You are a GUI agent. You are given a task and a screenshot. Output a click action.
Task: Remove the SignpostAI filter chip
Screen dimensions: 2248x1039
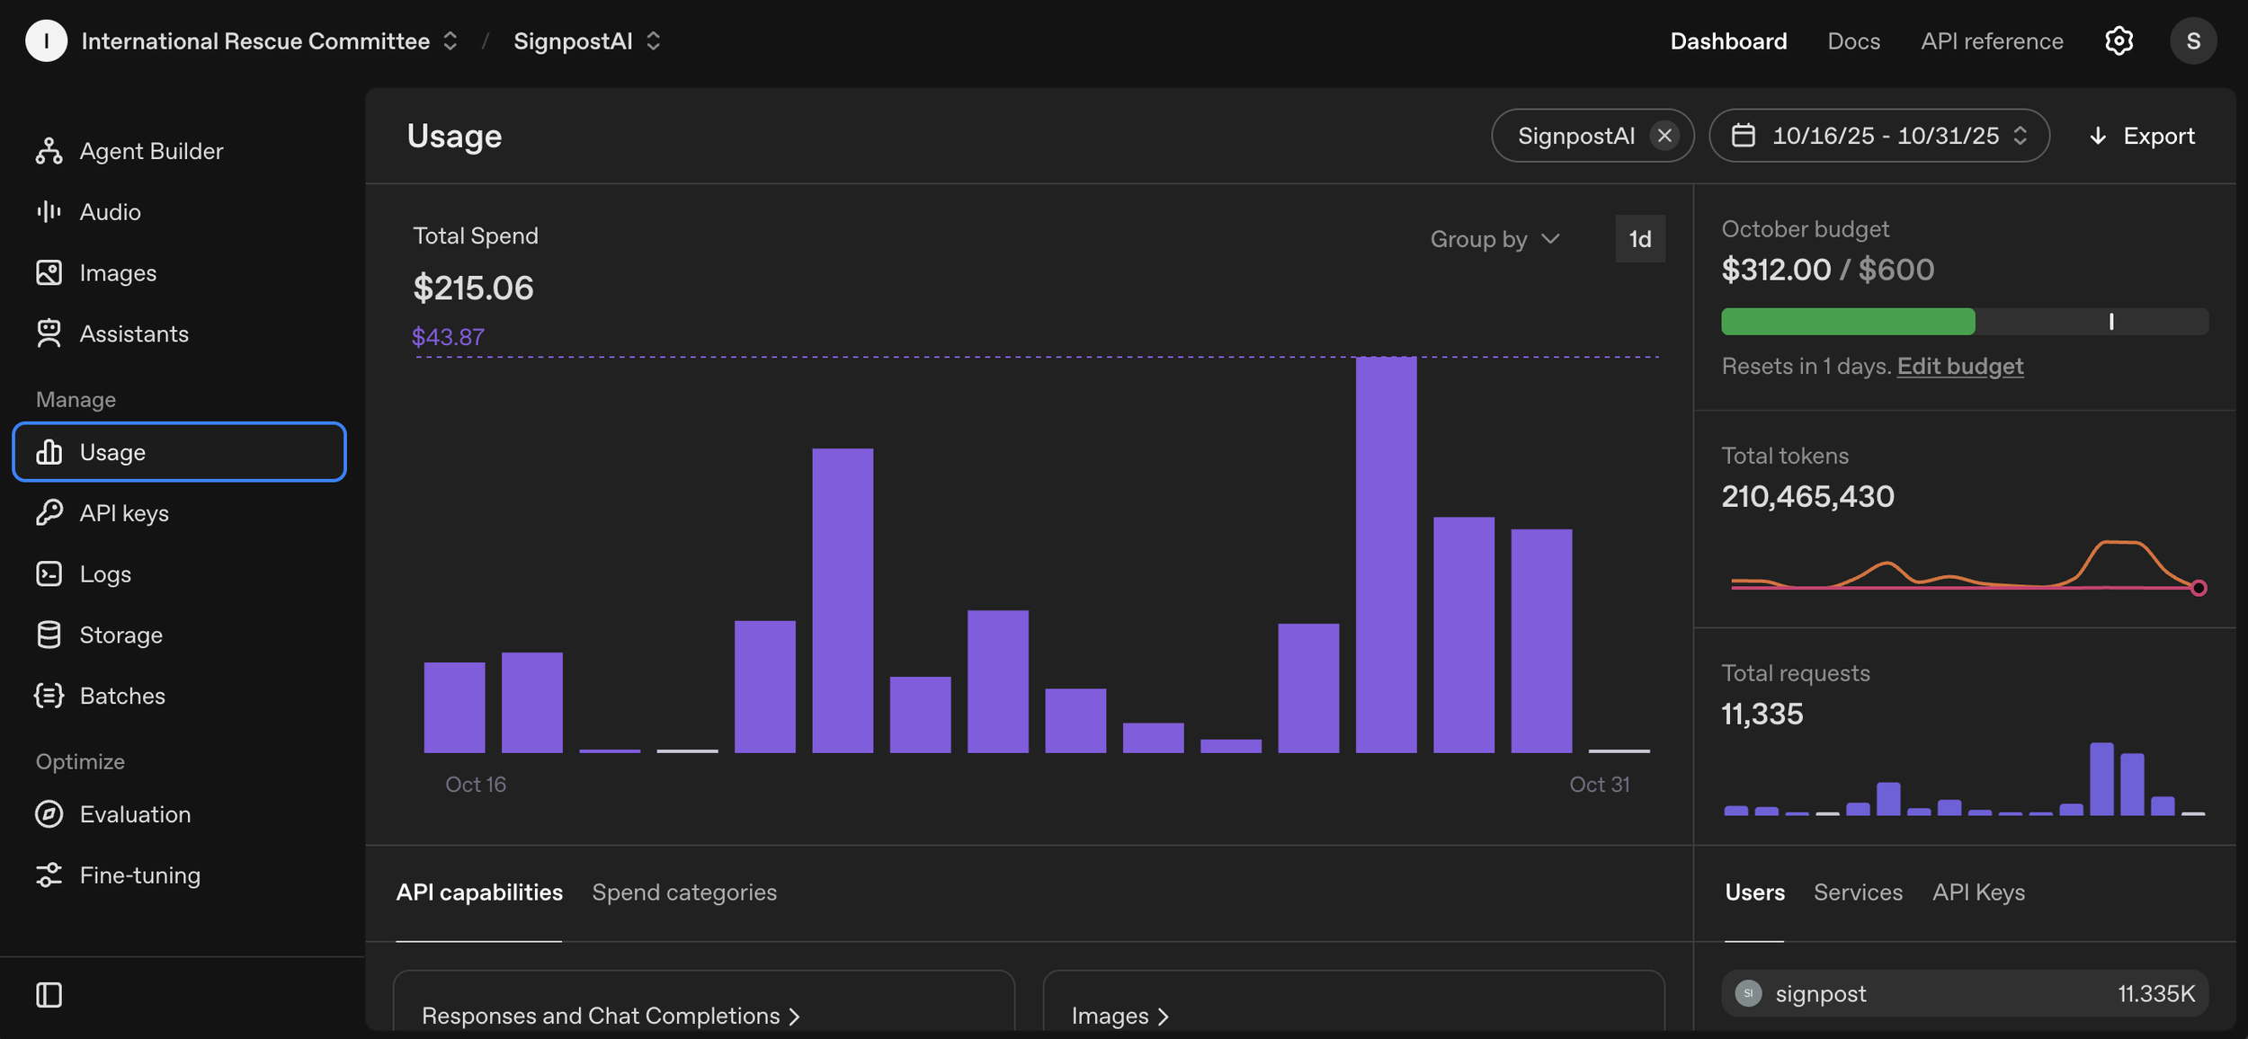pyautogui.click(x=1664, y=136)
